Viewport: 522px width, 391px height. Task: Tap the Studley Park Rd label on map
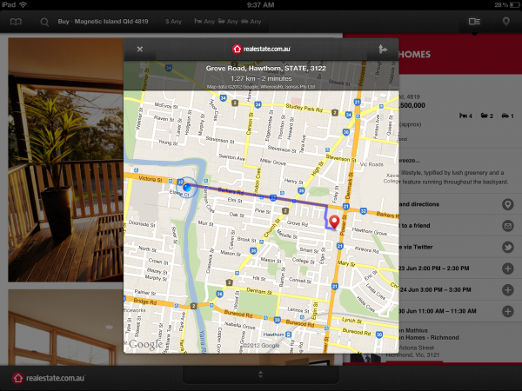tap(304, 108)
